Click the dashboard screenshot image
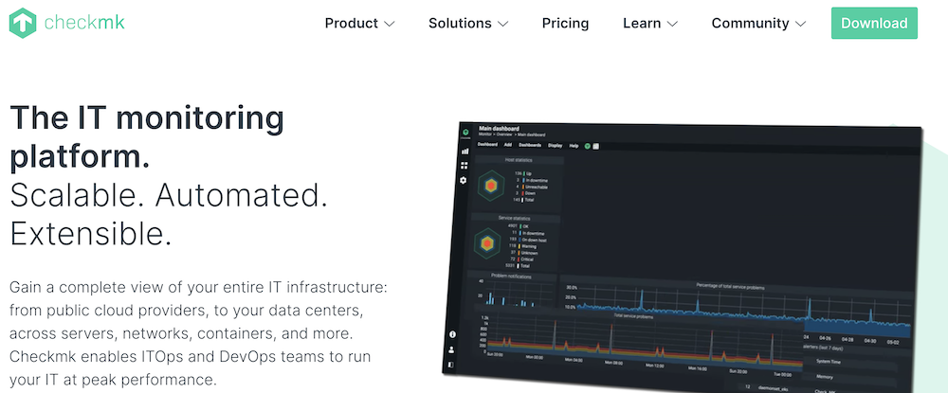 pos(684,257)
